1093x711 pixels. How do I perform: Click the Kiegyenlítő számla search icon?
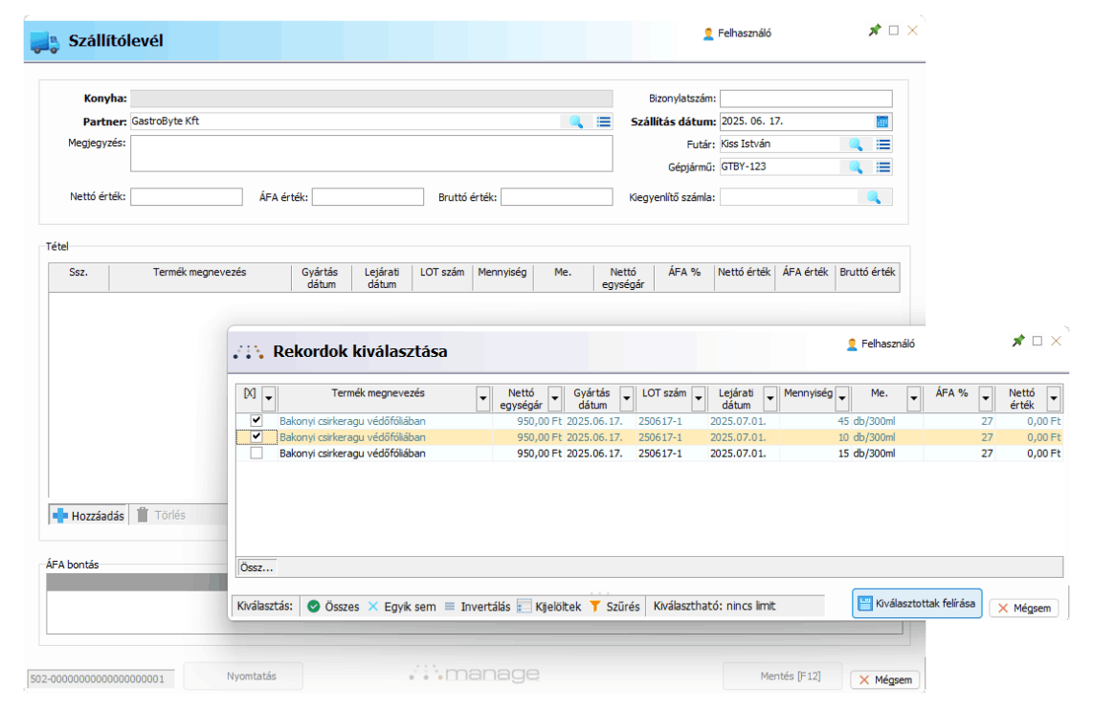[x=873, y=197]
